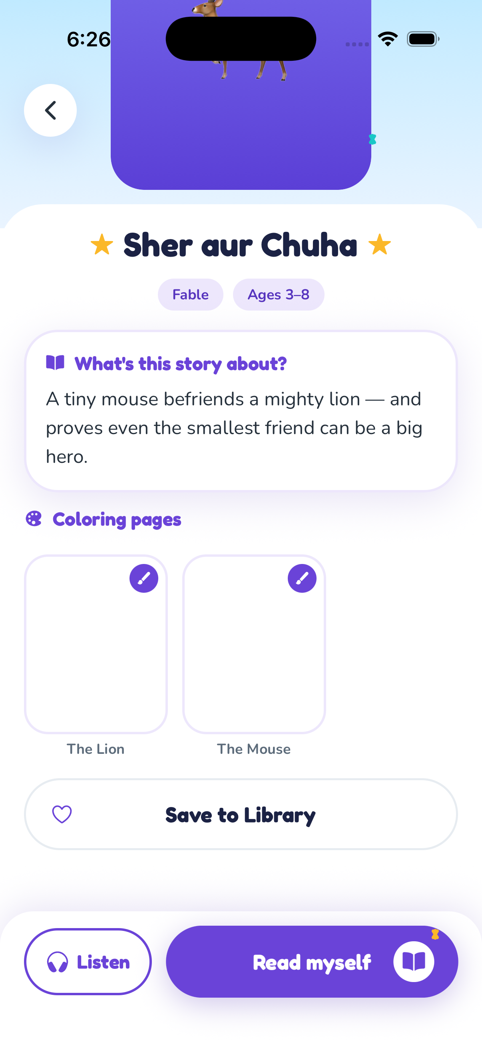This screenshot has width=482, height=1048.
Task: Tap the gold star right of title
Action: click(x=380, y=245)
